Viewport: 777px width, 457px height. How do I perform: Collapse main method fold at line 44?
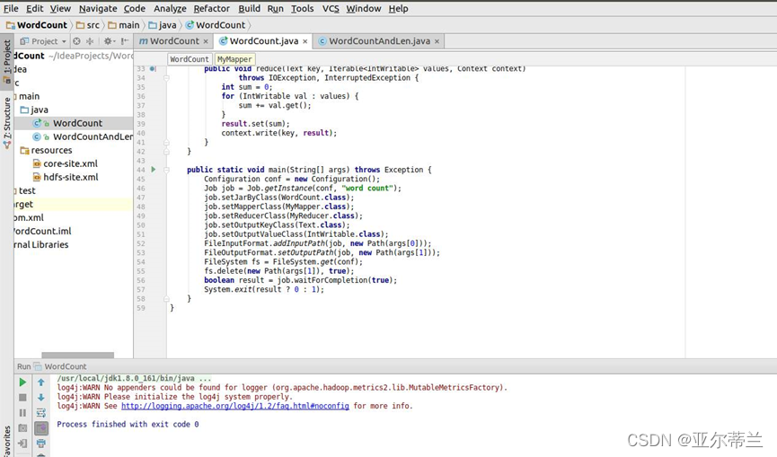(166, 170)
